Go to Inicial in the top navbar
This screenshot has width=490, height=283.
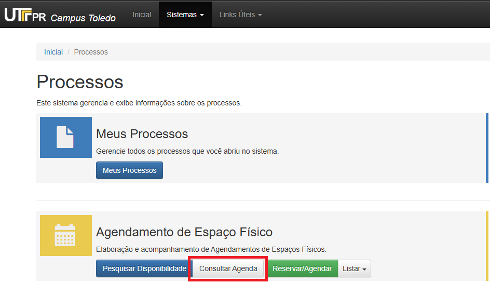tap(142, 15)
